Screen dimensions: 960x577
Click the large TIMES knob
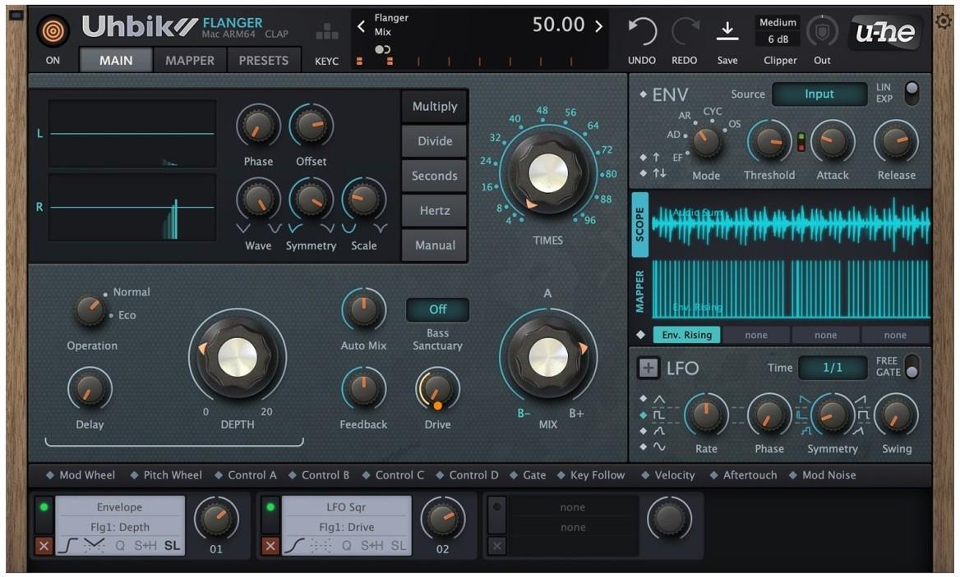pyautogui.click(x=548, y=173)
